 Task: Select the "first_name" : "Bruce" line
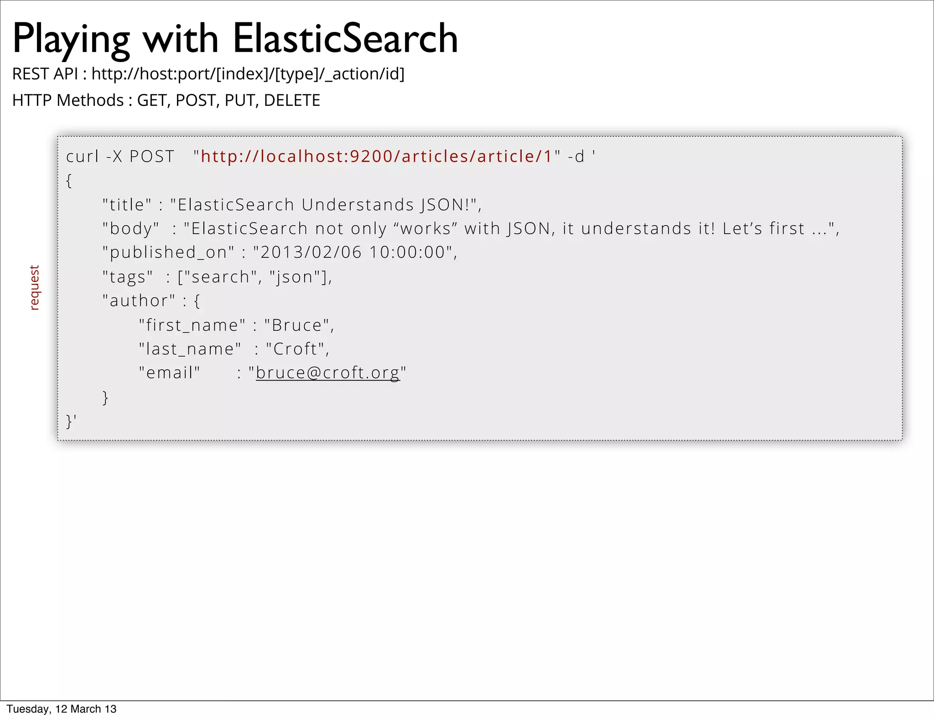[237, 325]
